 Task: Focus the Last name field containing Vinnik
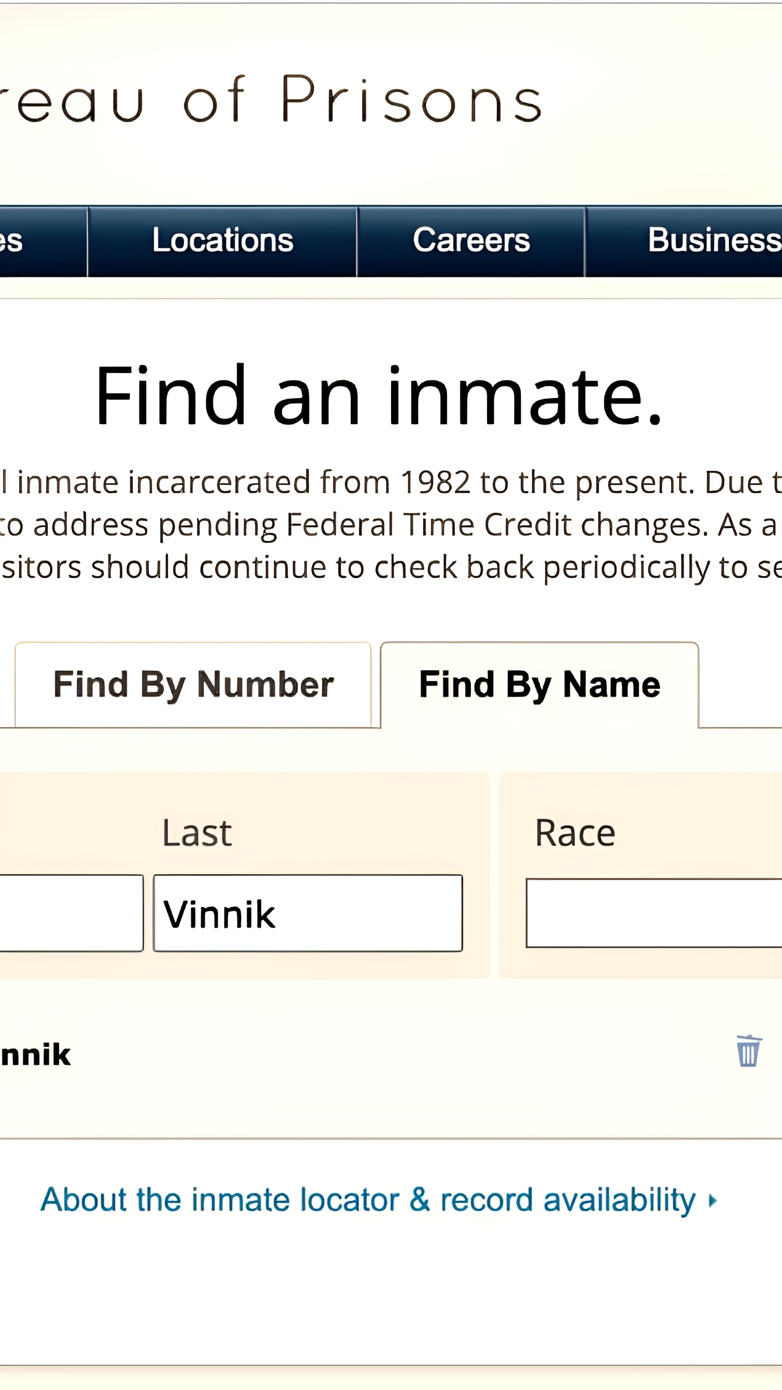(308, 913)
